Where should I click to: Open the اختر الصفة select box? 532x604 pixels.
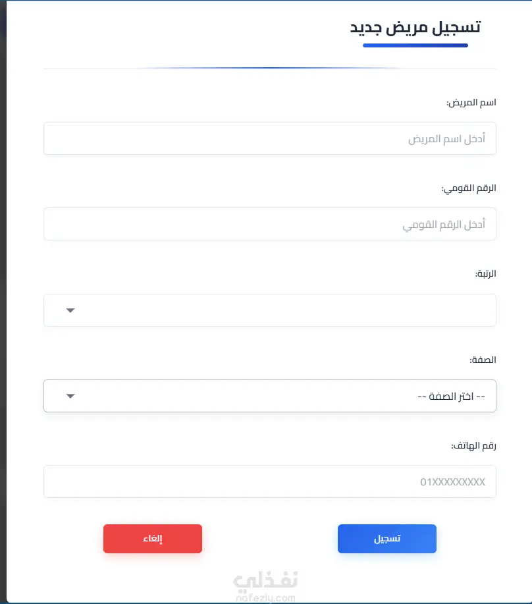[x=270, y=396]
